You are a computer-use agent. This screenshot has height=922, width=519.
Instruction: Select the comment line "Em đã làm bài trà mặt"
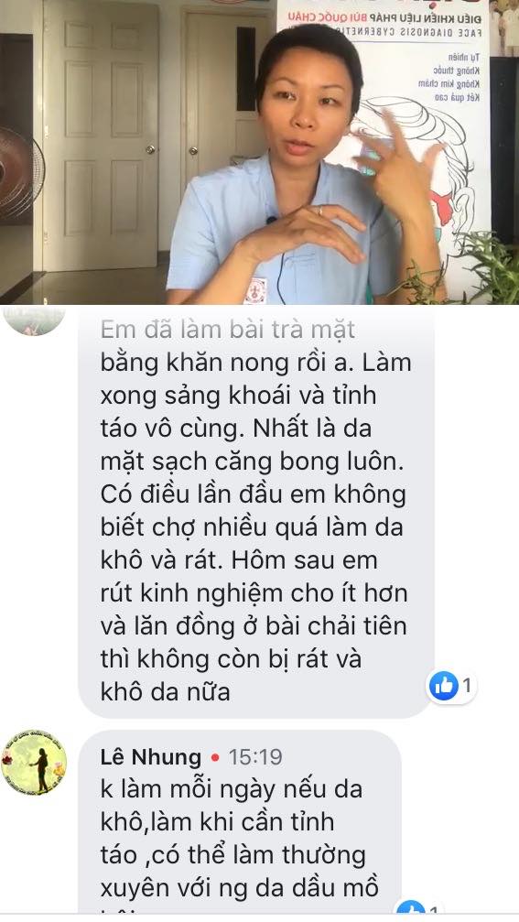click(228, 330)
